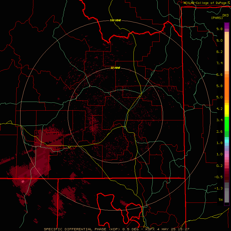231x231 pixels.
Task: Click the 1.0 value on color scale
Action: click(x=219, y=154)
